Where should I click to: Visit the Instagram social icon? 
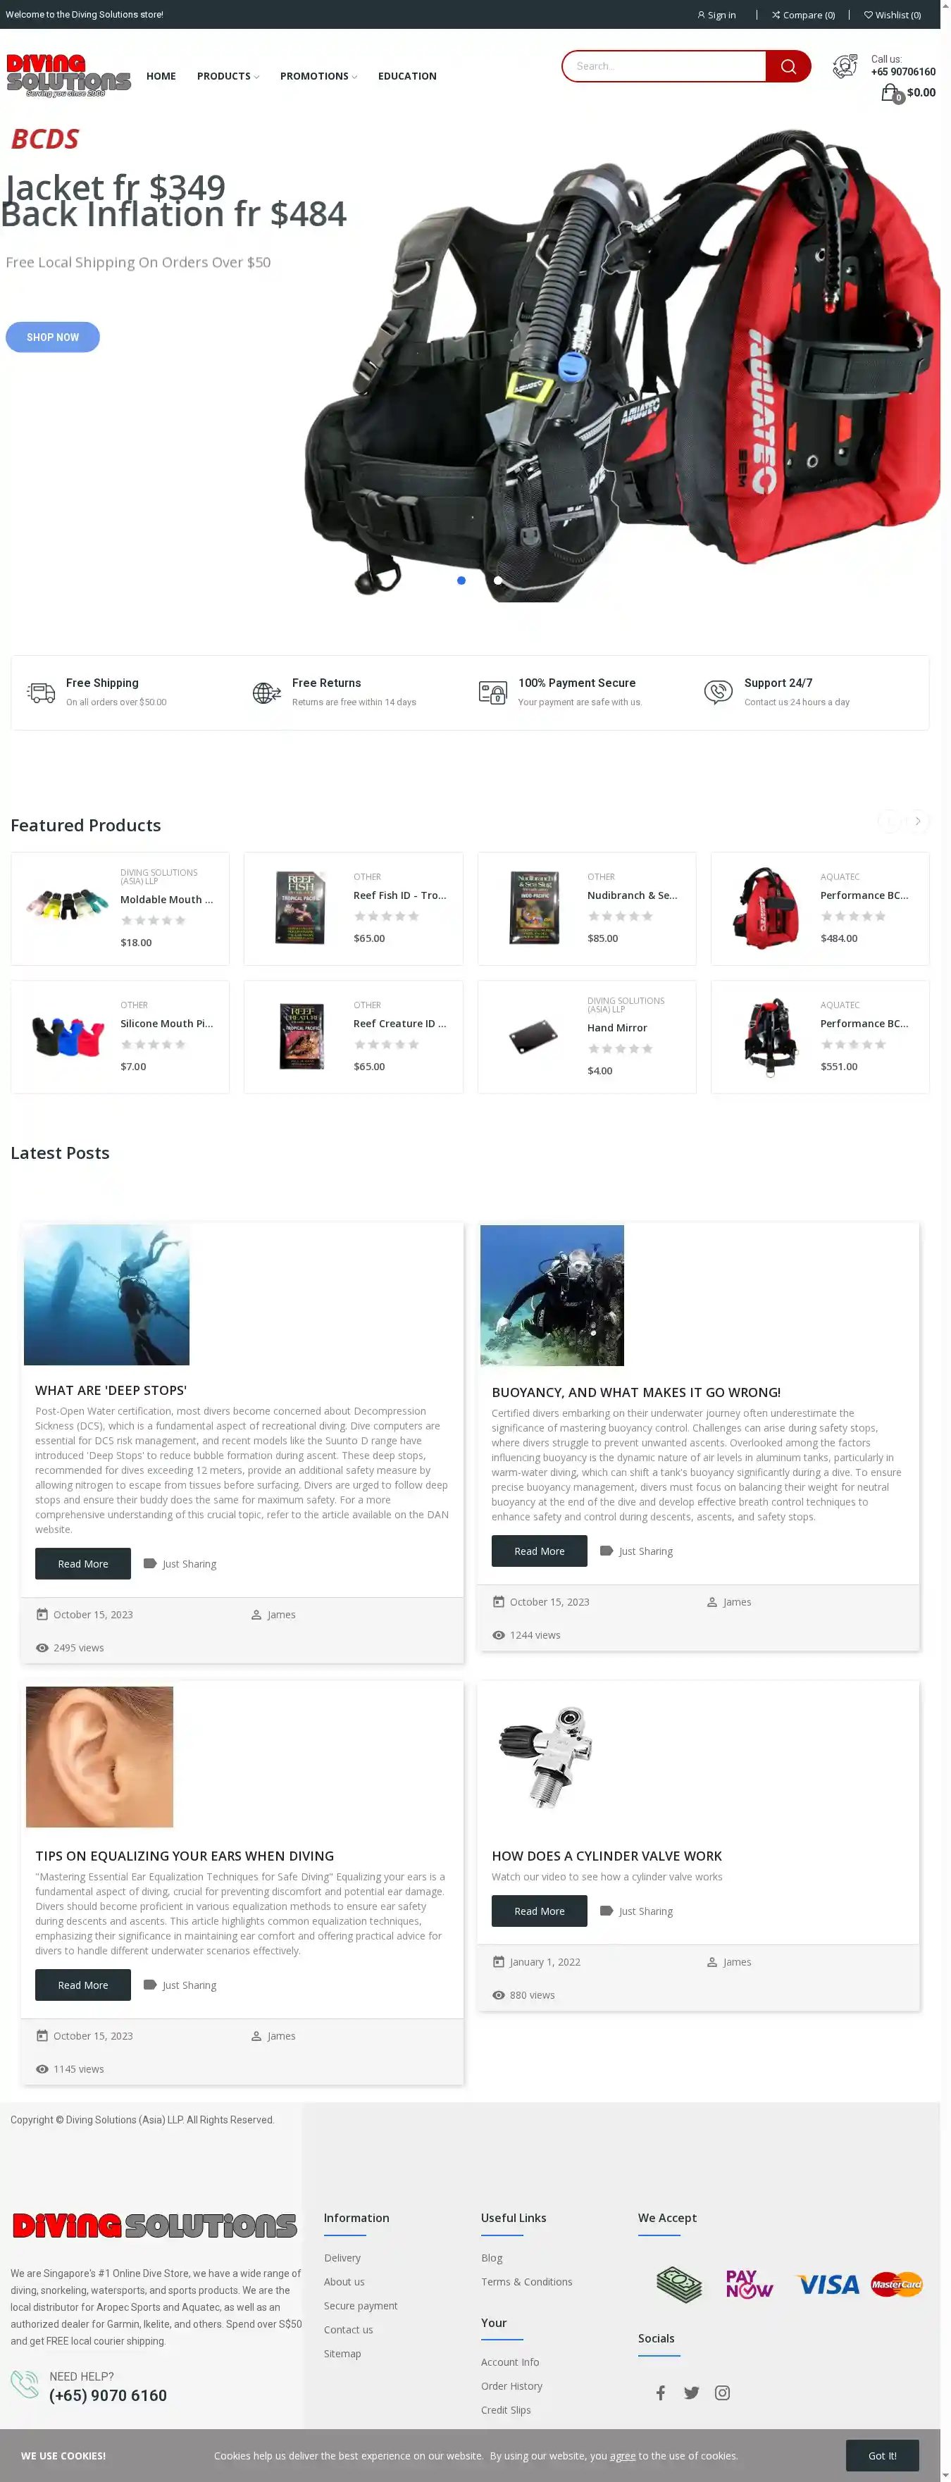[x=721, y=2393]
